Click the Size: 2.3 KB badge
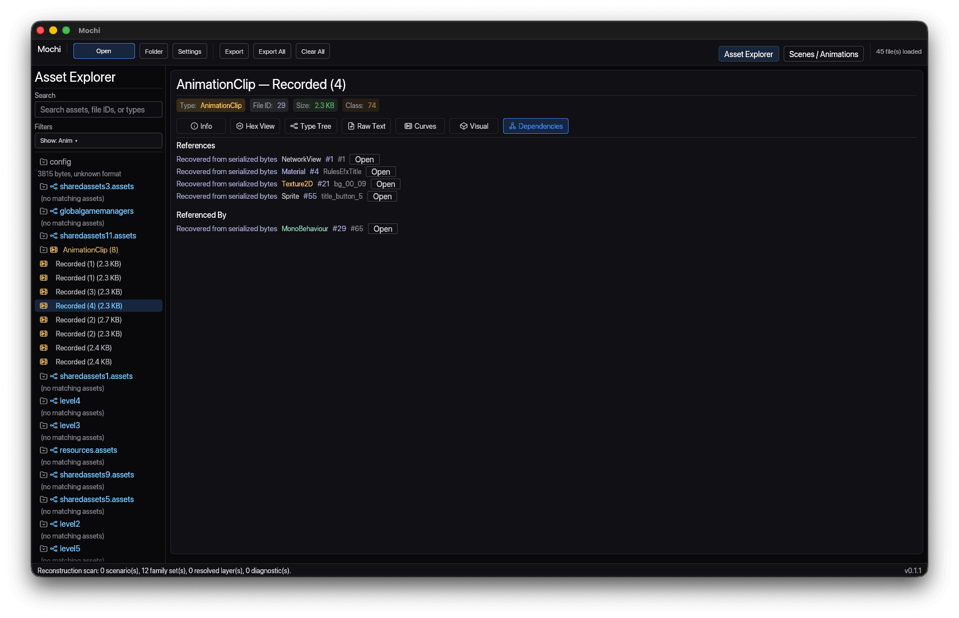 tap(315, 105)
